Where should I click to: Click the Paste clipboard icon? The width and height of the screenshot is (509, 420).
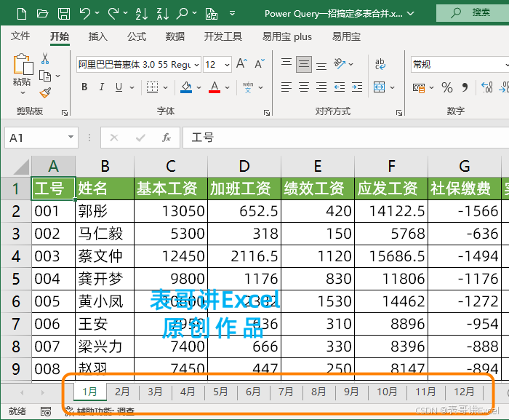click(x=23, y=64)
